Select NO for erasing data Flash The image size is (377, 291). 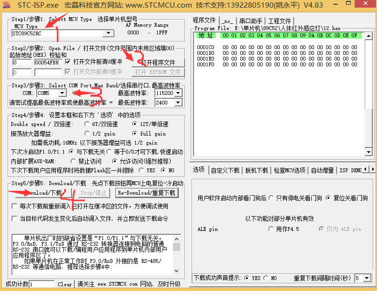tap(163, 170)
